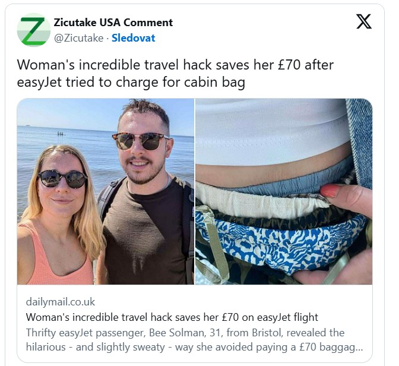This screenshot has width=399, height=366.
Task: Open link card title about easyJet flight
Action: [x=172, y=317]
